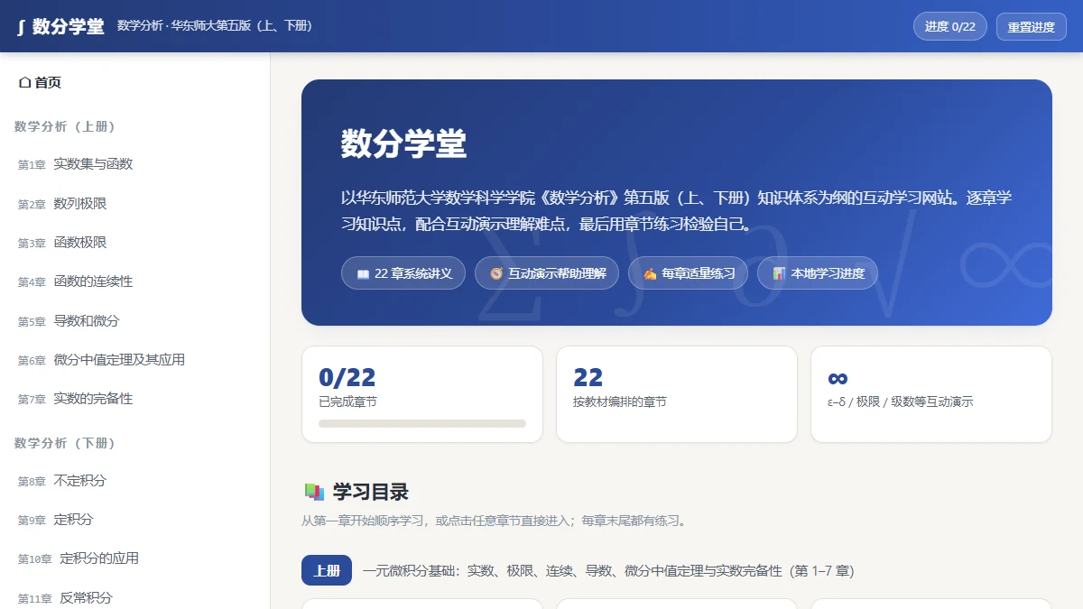Click the 本地学习进度 badge
The width and height of the screenshot is (1083, 609).
point(818,273)
